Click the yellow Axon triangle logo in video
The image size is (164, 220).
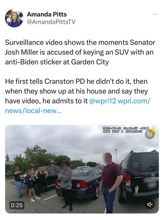[x=154, y=130]
